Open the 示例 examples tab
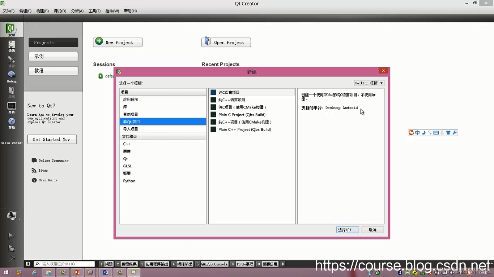The image size is (494, 277). [x=53, y=56]
